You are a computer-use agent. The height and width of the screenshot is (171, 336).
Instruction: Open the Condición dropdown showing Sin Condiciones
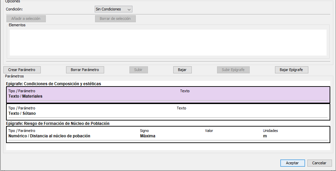pos(113,9)
